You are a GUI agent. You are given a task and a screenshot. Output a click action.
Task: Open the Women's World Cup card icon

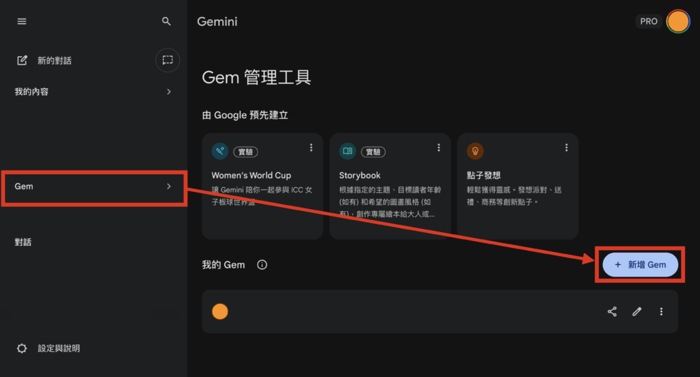pyautogui.click(x=220, y=151)
